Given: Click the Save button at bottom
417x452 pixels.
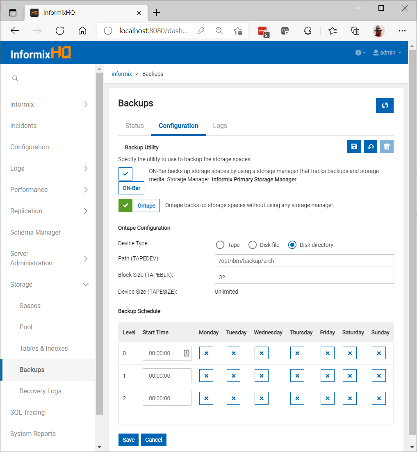Looking at the screenshot, I should (x=128, y=440).
